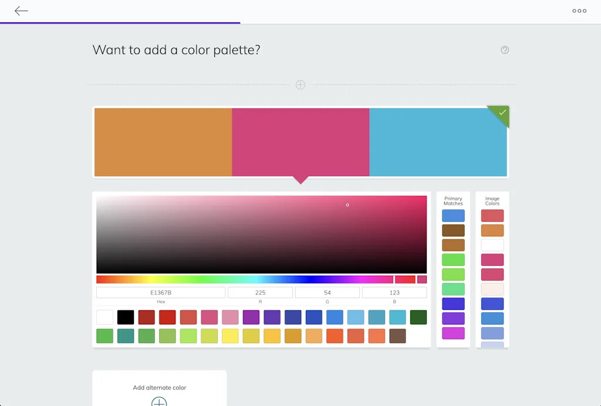Click the plus icon under Add alternate color
Screen dimensions: 601x406
coord(158,401)
